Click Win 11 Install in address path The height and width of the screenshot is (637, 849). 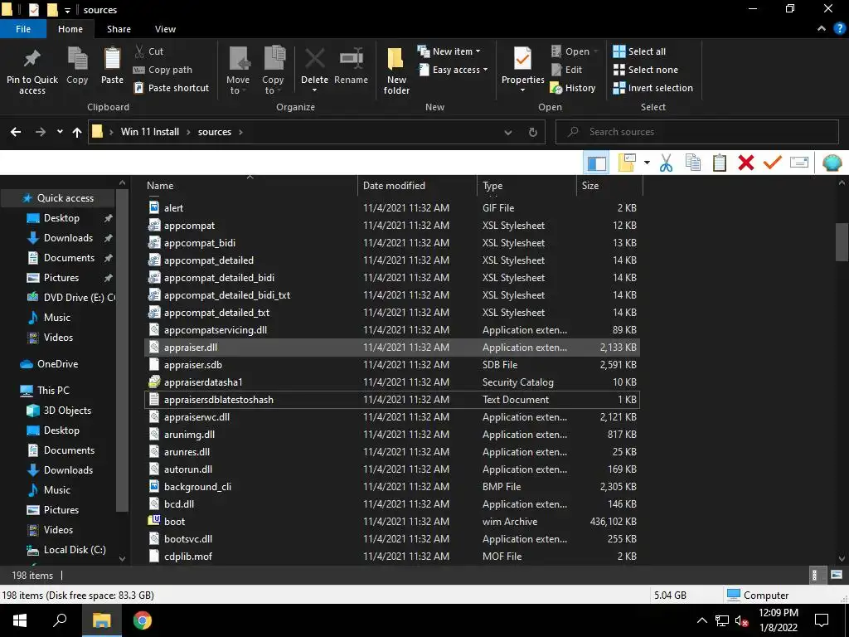150,132
